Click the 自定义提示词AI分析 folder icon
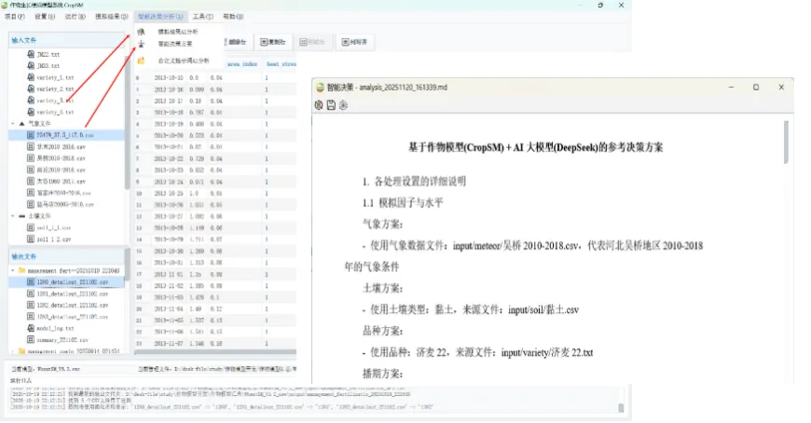The width and height of the screenshot is (811, 423). [141, 61]
